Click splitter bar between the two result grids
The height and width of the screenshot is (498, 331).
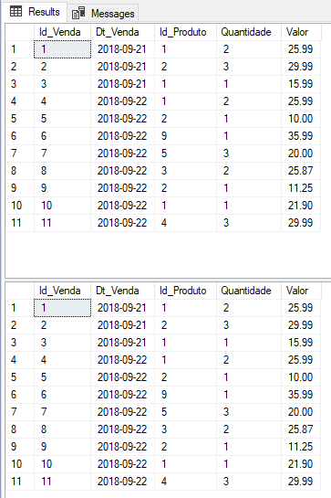click(168, 279)
